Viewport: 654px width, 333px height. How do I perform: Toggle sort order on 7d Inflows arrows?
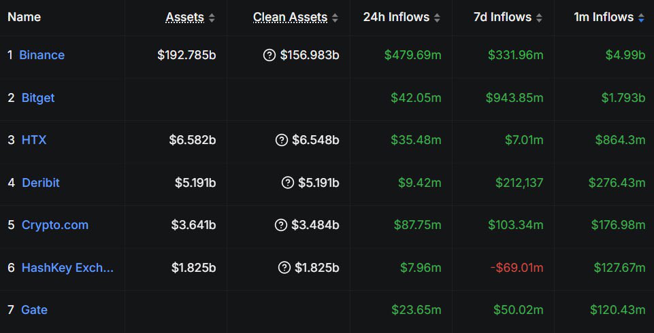(539, 18)
